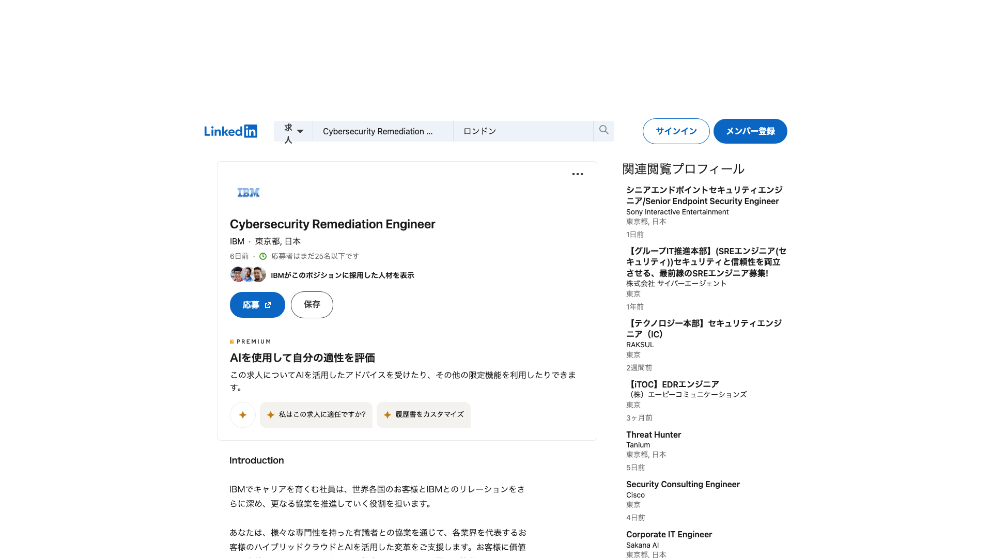Open the LinkedIn home logo

pos(230,131)
